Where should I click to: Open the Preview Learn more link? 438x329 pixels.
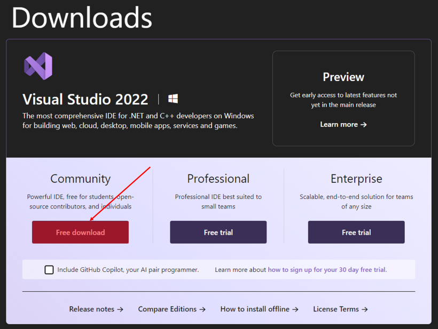(x=343, y=124)
